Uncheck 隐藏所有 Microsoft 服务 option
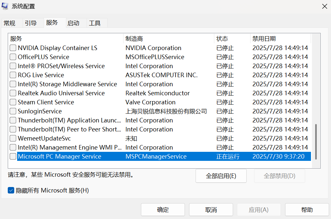Screen dimensions: 331x219 (x=11, y=190)
